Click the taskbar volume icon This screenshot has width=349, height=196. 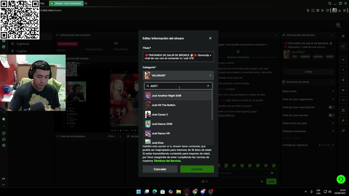330,192
